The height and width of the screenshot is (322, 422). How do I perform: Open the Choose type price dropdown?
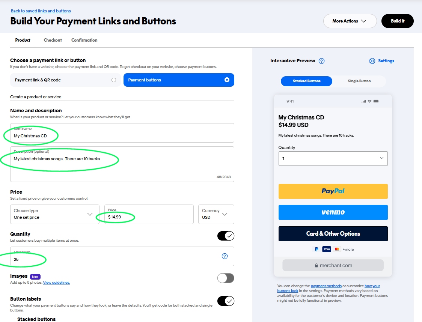55,214
